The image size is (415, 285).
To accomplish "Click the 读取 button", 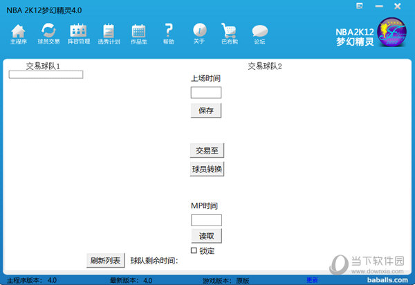I will [206, 236].
